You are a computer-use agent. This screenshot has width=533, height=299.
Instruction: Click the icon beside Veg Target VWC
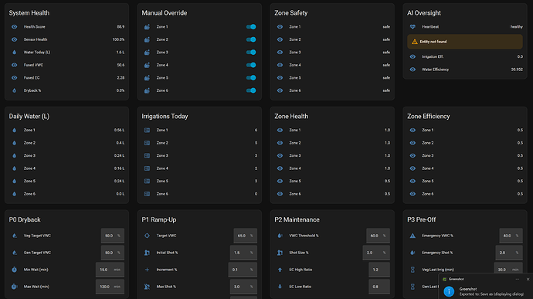coord(14,236)
